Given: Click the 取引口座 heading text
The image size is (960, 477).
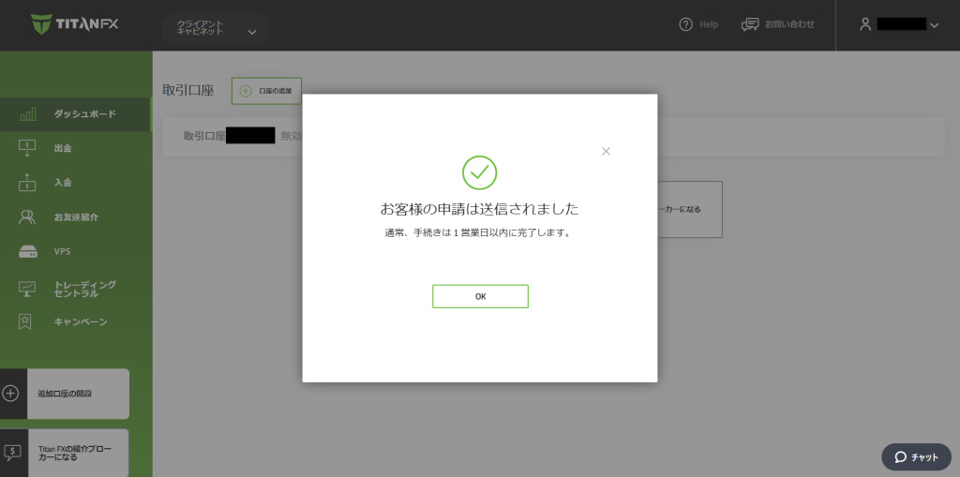Looking at the screenshot, I should (187, 90).
